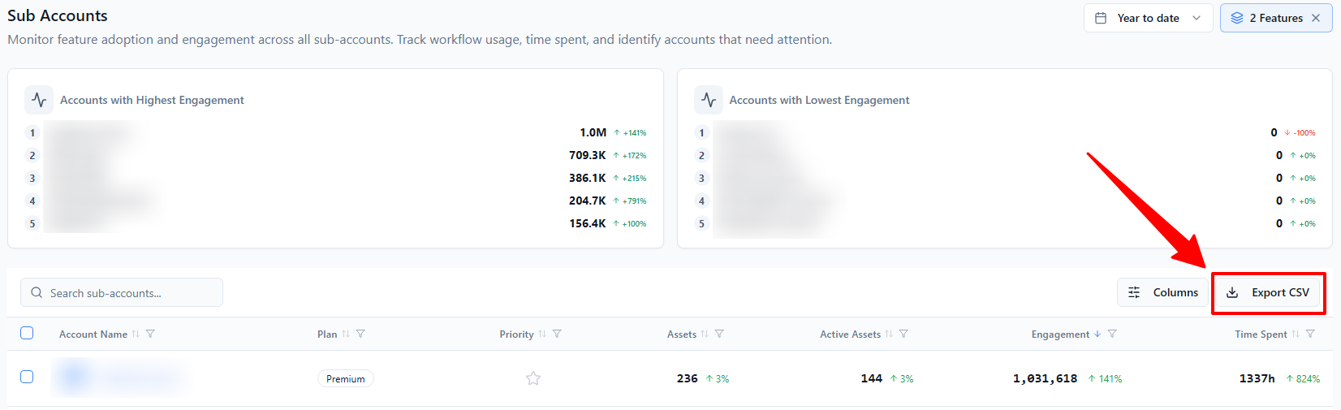Viewport: 1341px width, 410px height.
Task: Check the first account row checkbox
Action: pyautogui.click(x=27, y=377)
